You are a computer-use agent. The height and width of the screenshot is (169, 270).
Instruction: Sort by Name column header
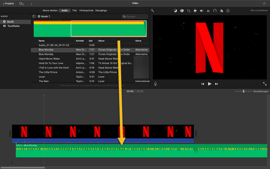point(41,41)
